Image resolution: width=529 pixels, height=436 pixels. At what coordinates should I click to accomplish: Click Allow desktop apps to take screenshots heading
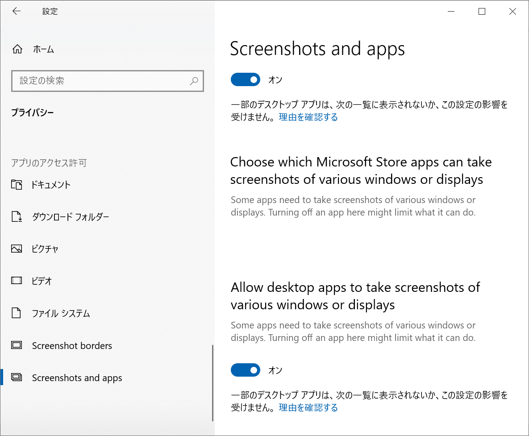pos(355,296)
